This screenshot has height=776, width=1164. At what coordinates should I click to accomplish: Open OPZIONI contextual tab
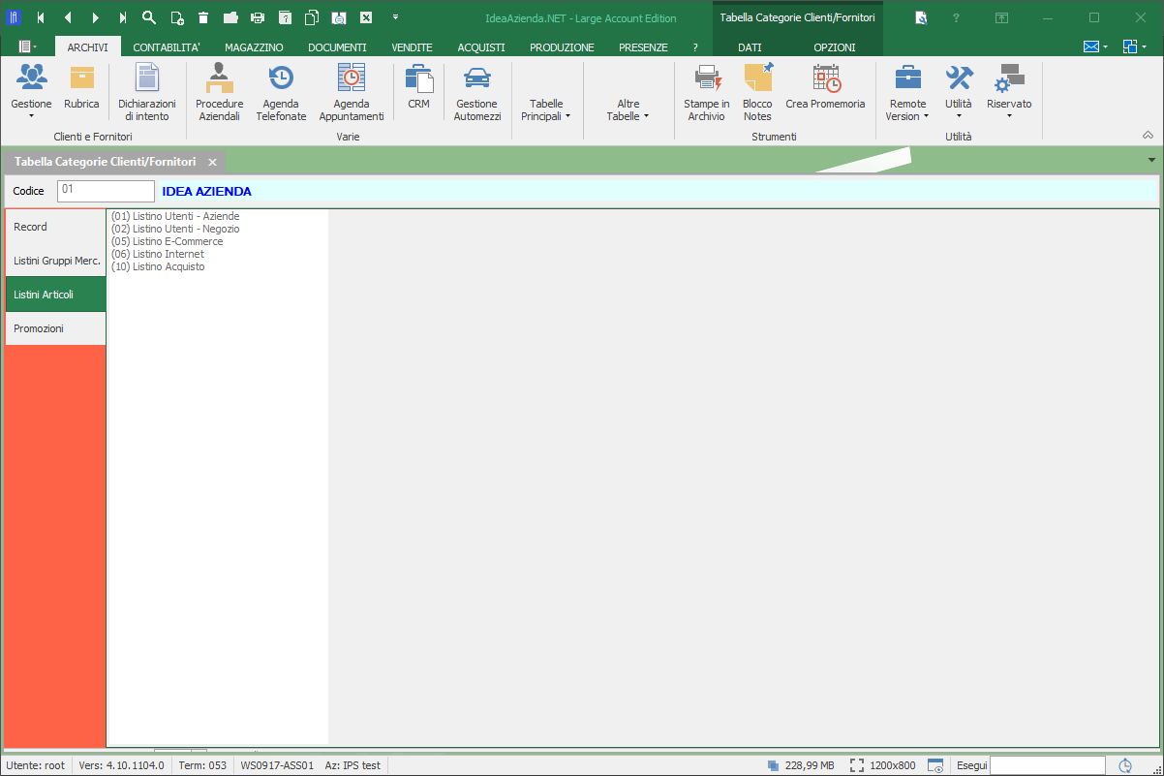[x=834, y=47]
